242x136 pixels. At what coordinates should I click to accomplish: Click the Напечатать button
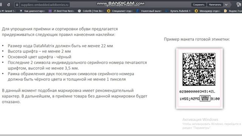(x=215, y=5)
